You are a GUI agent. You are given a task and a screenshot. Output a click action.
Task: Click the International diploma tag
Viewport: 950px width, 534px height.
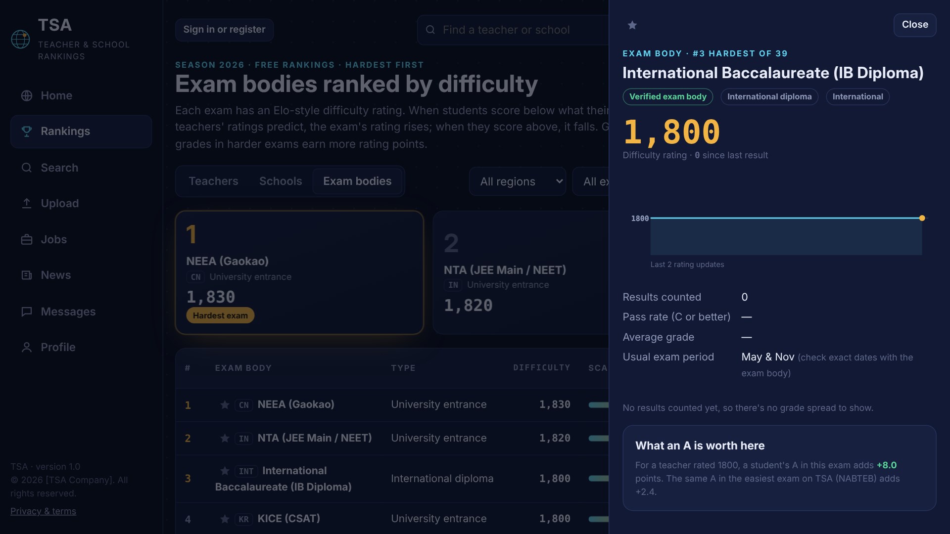(x=769, y=97)
